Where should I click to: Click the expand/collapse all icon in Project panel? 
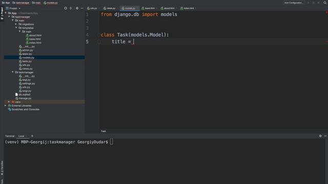coord(71,8)
